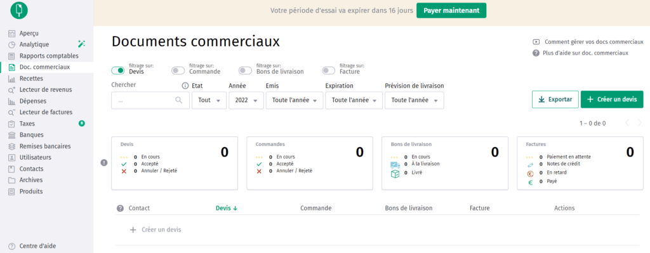Screen dimensions: 650x253
Task: Click the Dépenses chart icon
Action: tap(11, 101)
